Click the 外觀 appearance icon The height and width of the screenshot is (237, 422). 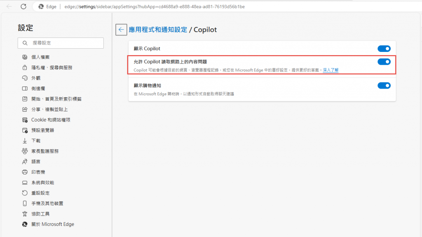click(25, 78)
